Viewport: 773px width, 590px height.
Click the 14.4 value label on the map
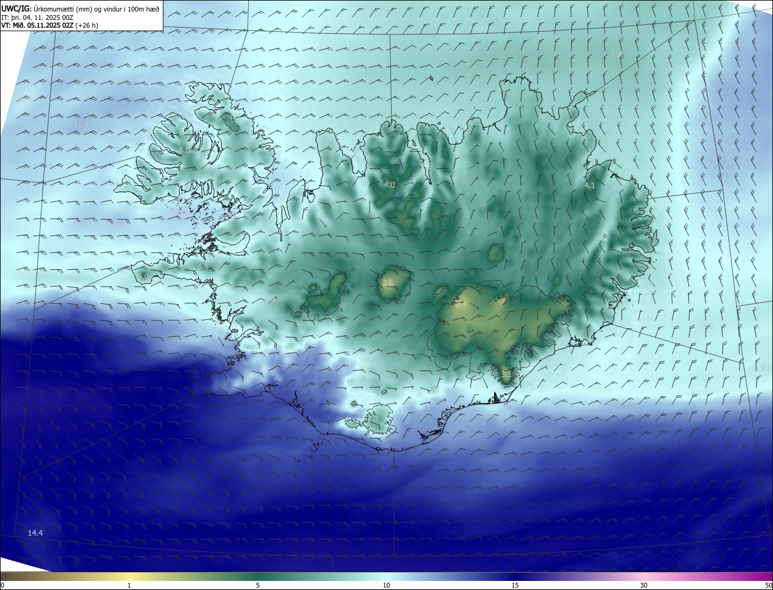point(36,533)
